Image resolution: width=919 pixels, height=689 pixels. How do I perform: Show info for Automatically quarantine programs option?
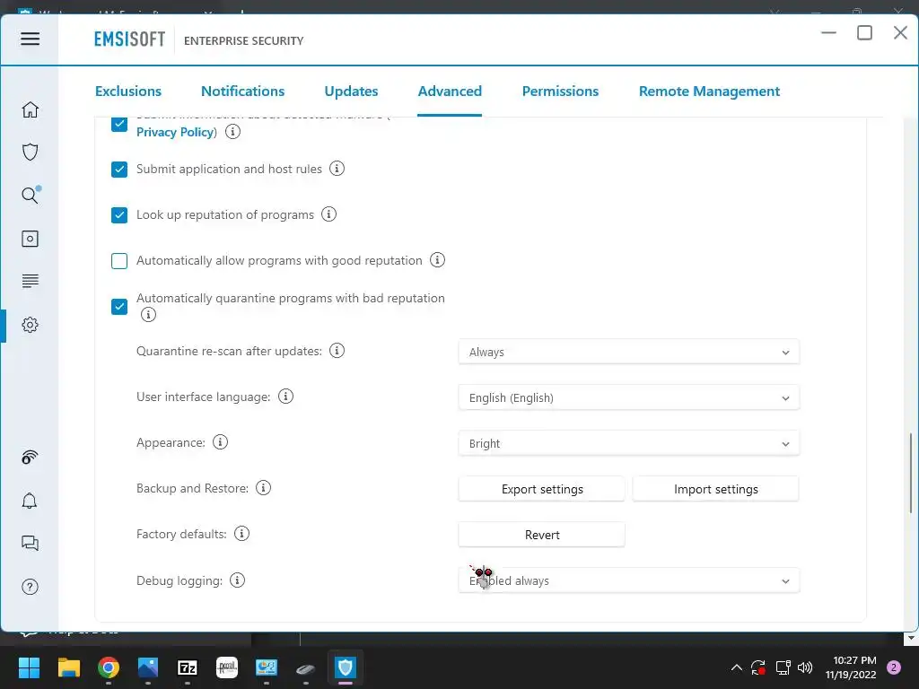pos(148,315)
